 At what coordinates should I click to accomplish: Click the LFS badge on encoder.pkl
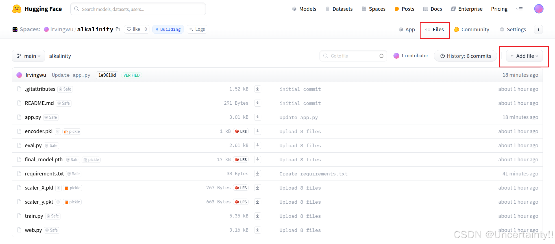click(x=241, y=131)
